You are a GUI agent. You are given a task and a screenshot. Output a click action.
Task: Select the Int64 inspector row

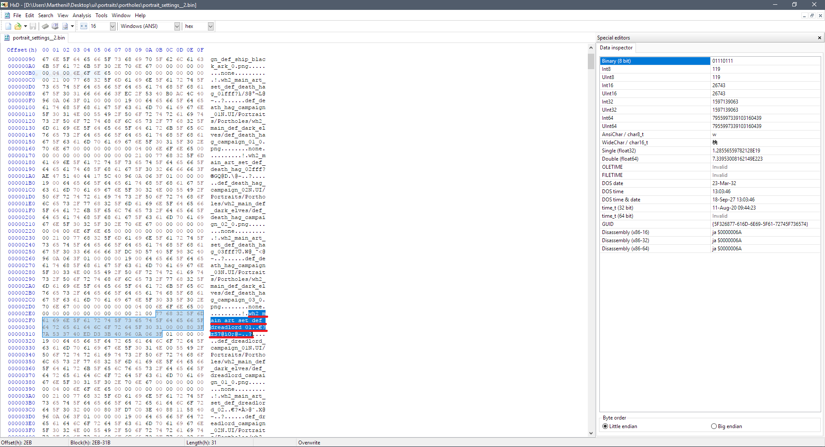coord(710,118)
